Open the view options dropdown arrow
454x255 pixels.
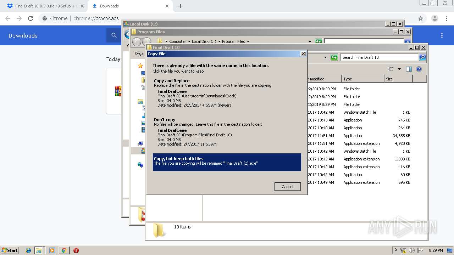point(399,69)
